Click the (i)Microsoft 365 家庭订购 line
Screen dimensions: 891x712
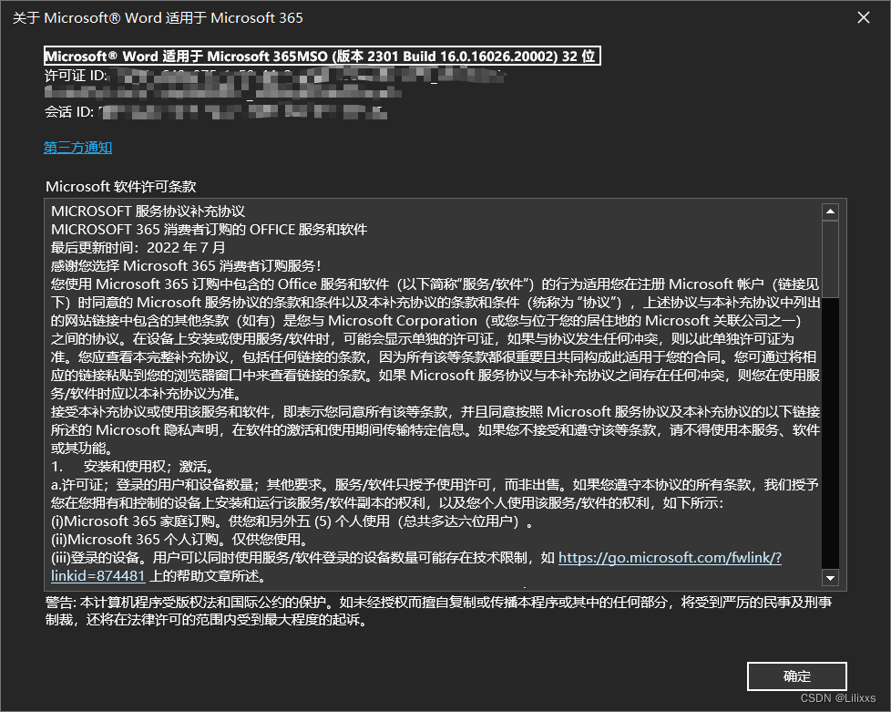point(292,521)
